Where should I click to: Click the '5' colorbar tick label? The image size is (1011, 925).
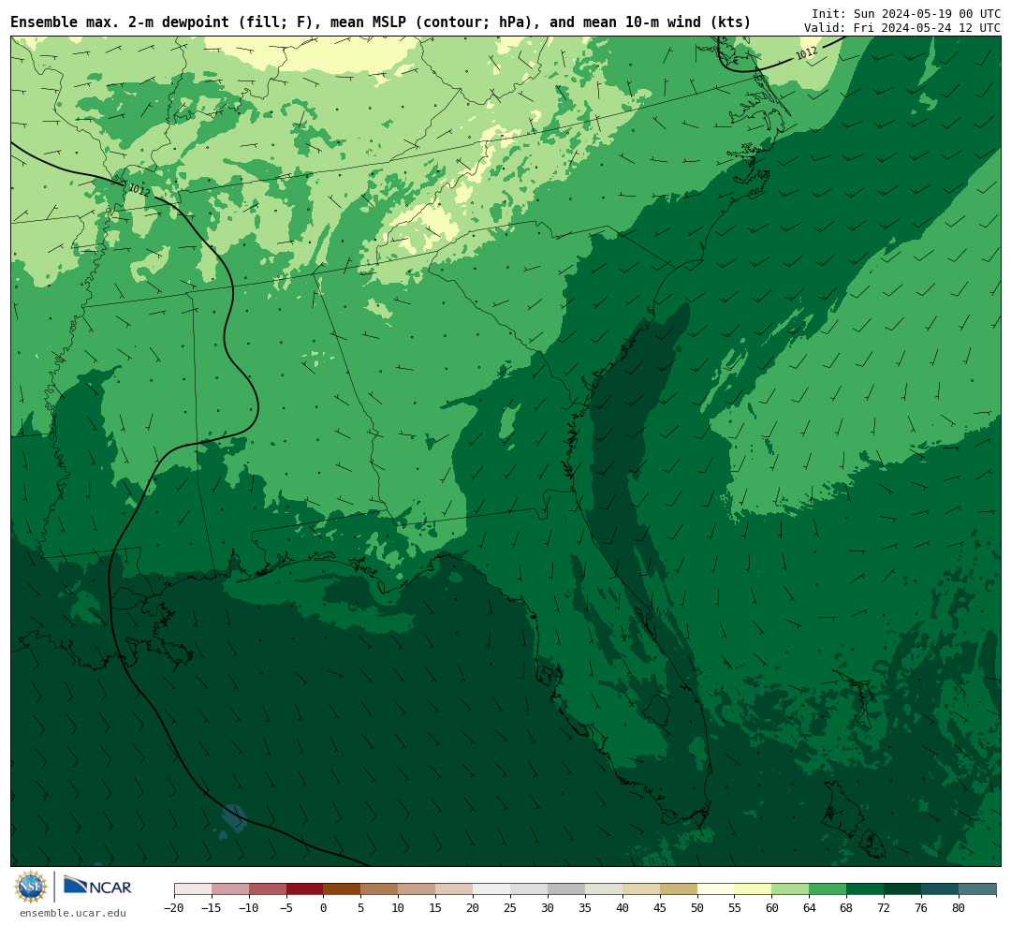tap(360, 907)
